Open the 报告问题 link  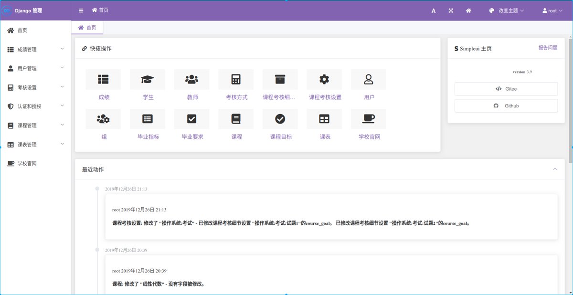[548, 48]
